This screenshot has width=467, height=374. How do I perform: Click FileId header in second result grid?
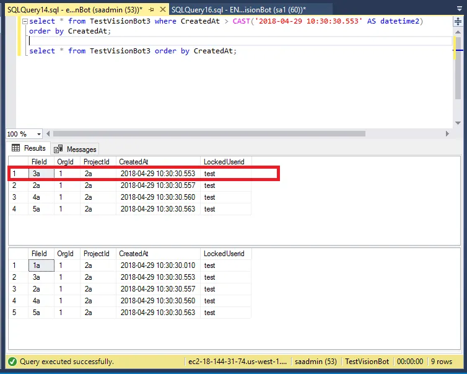[x=41, y=254]
